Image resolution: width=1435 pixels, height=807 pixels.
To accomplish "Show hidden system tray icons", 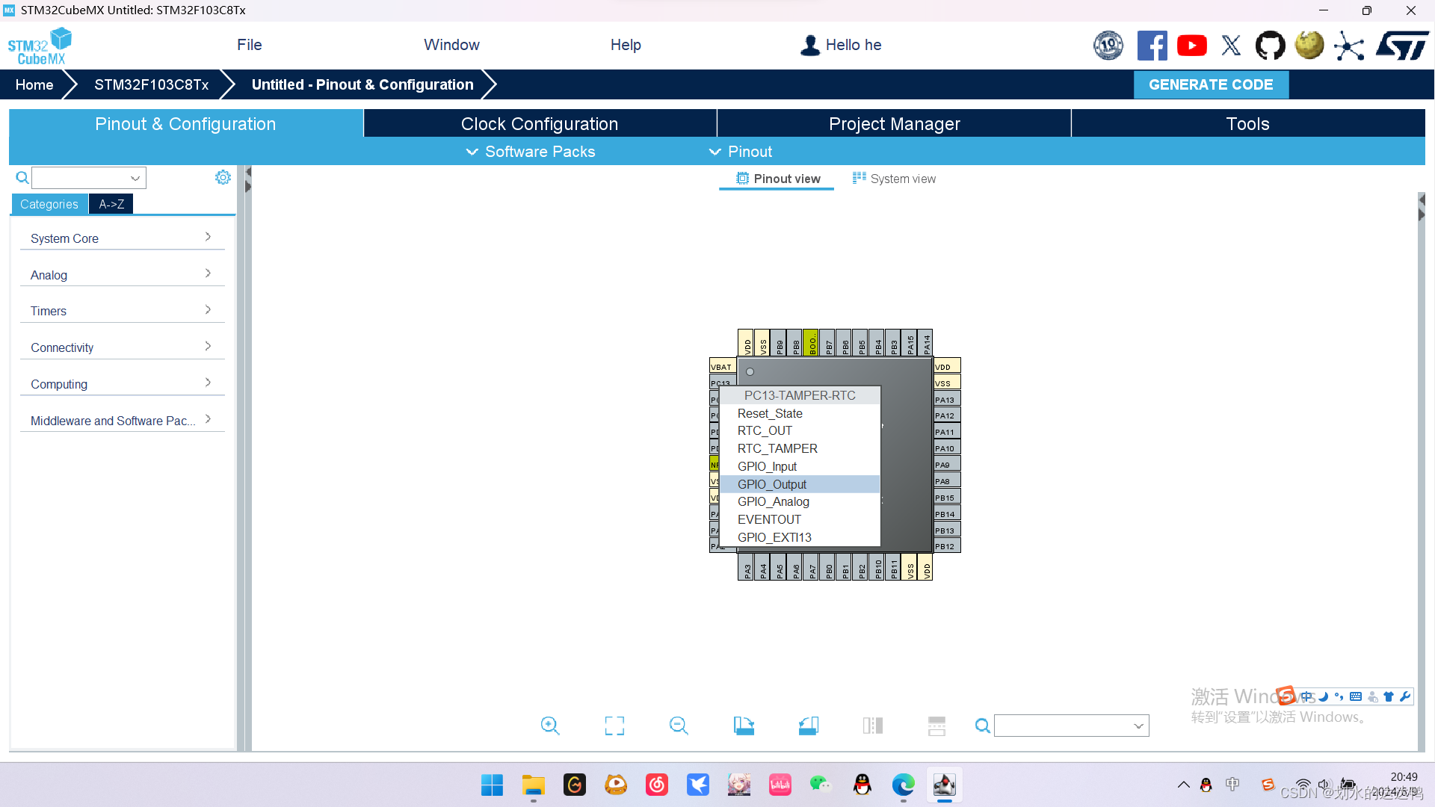I will click(1183, 785).
